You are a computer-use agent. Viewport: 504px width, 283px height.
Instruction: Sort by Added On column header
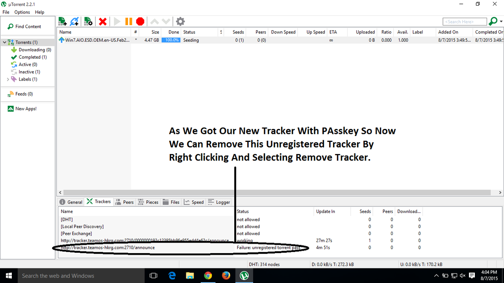click(454, 32)
